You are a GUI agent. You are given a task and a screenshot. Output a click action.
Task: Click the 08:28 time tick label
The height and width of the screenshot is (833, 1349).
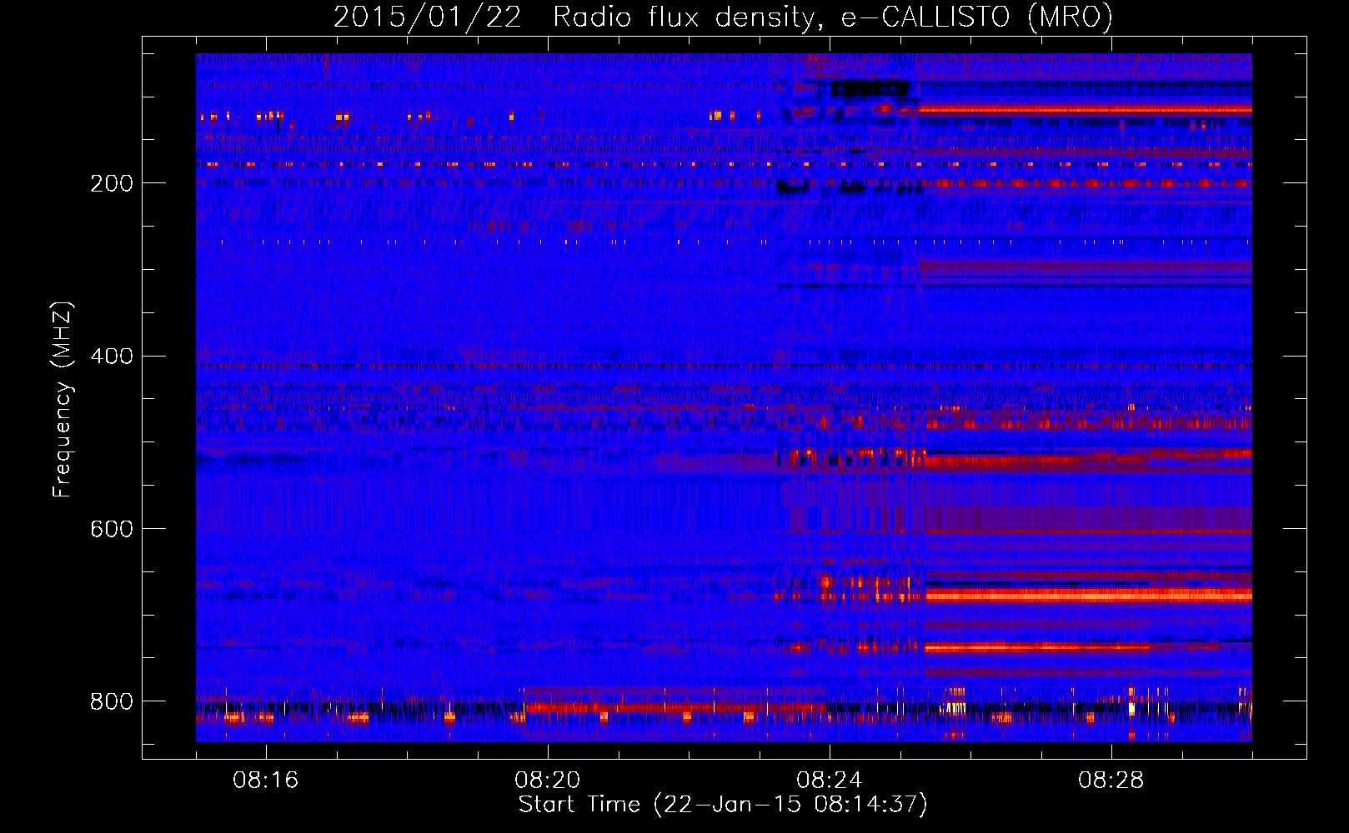tap(1111, 781)
